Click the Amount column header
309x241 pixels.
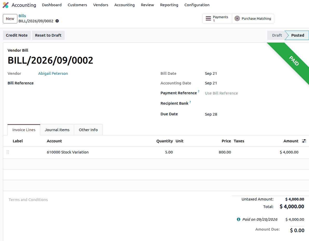[291, 141]
